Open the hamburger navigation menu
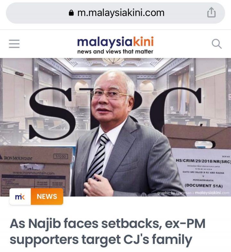231x252 pixels. click(x=14, y=44)
